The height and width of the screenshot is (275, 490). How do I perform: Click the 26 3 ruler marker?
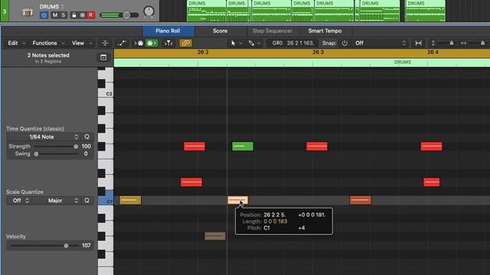click(318, 52)
